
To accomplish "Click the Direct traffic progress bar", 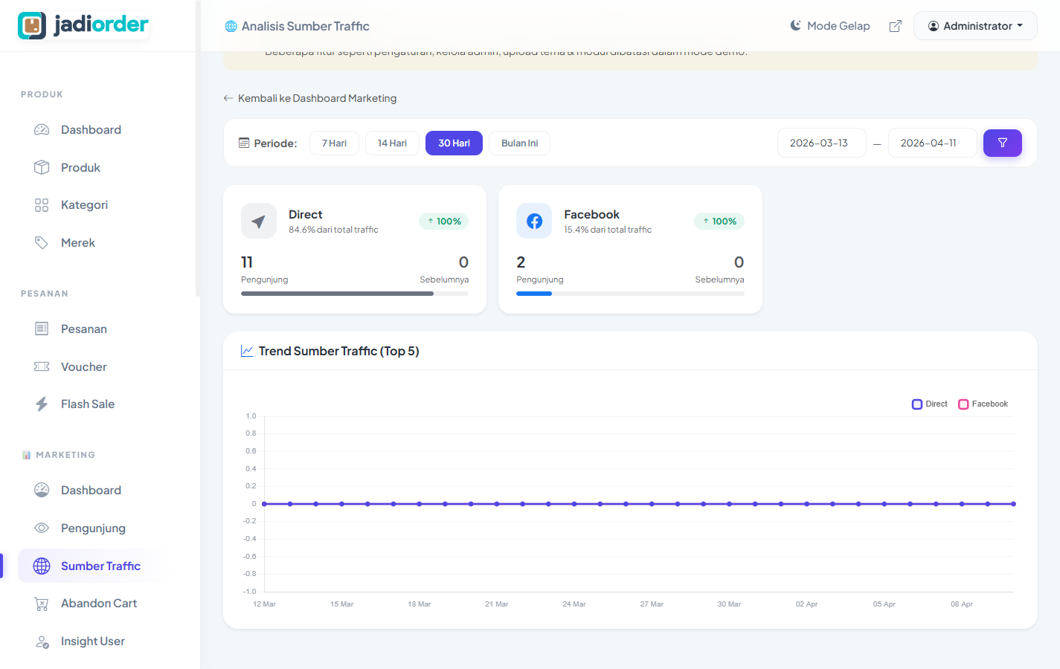I will (355, 293).
